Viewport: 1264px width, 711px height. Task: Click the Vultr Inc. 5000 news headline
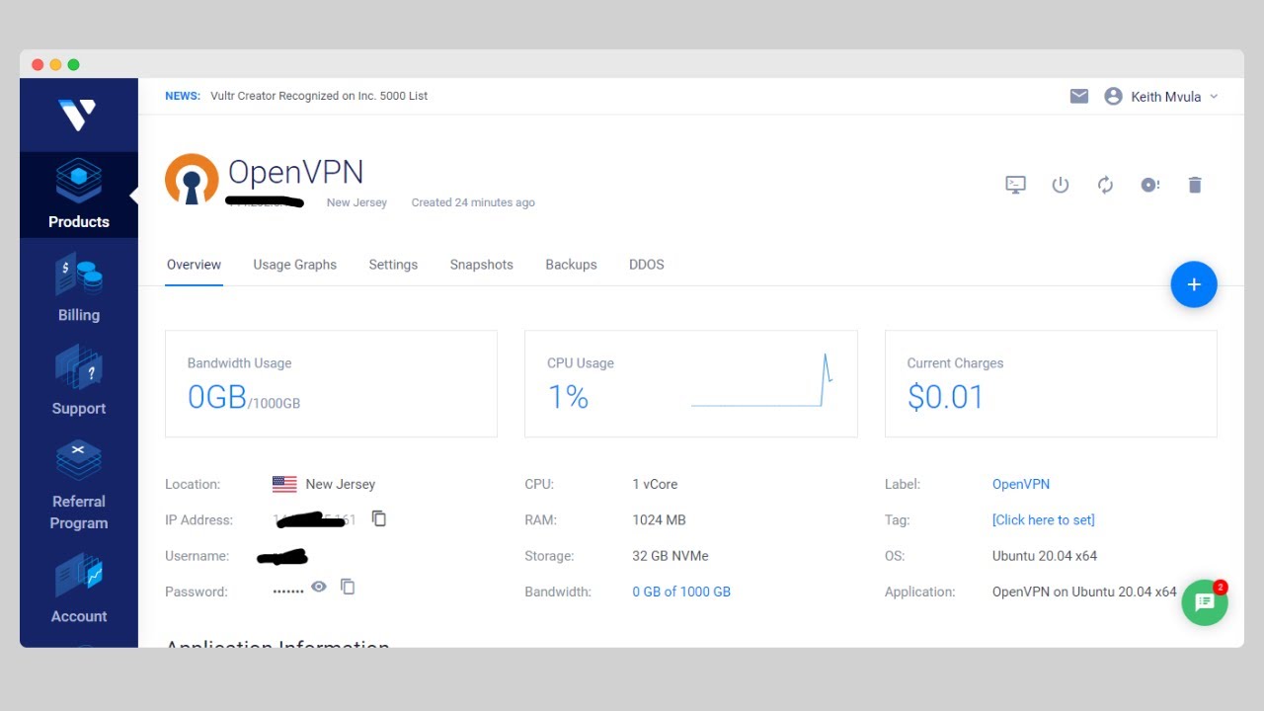click(319, 96)
